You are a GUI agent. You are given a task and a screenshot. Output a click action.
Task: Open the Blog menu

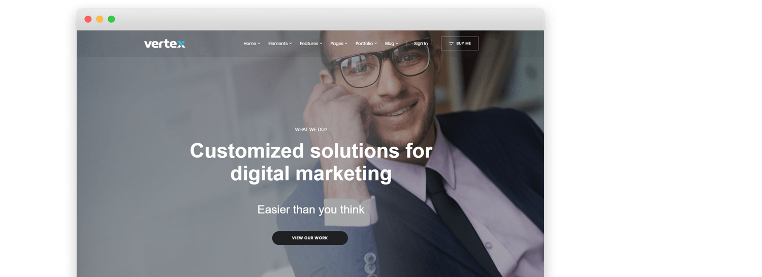(x=392, y=44)
